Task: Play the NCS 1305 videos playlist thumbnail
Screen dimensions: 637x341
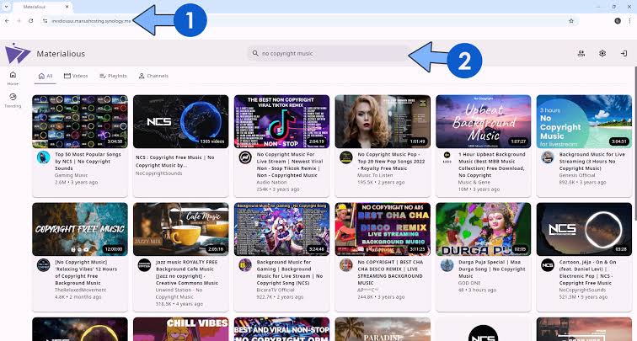Action: (x=181, y=121)
